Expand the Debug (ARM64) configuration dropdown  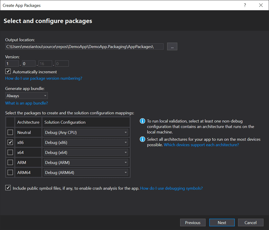pos(86,173)
